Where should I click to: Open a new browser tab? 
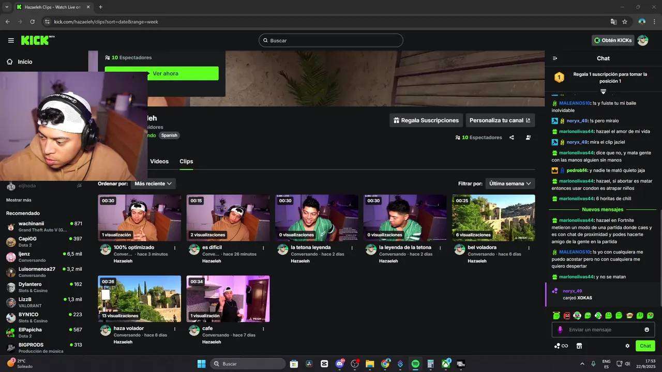[100, 7]
